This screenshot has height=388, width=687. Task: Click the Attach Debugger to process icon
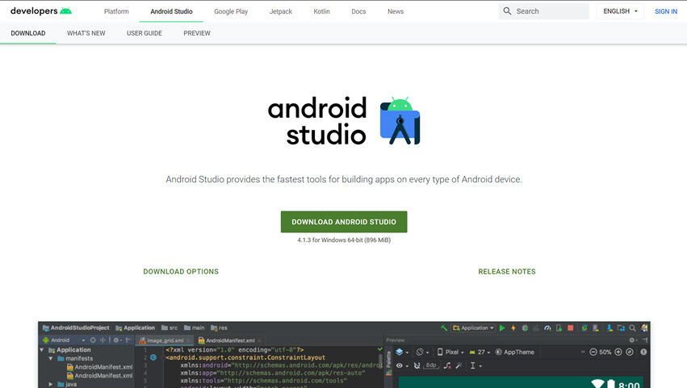click(x=559, y=328)
